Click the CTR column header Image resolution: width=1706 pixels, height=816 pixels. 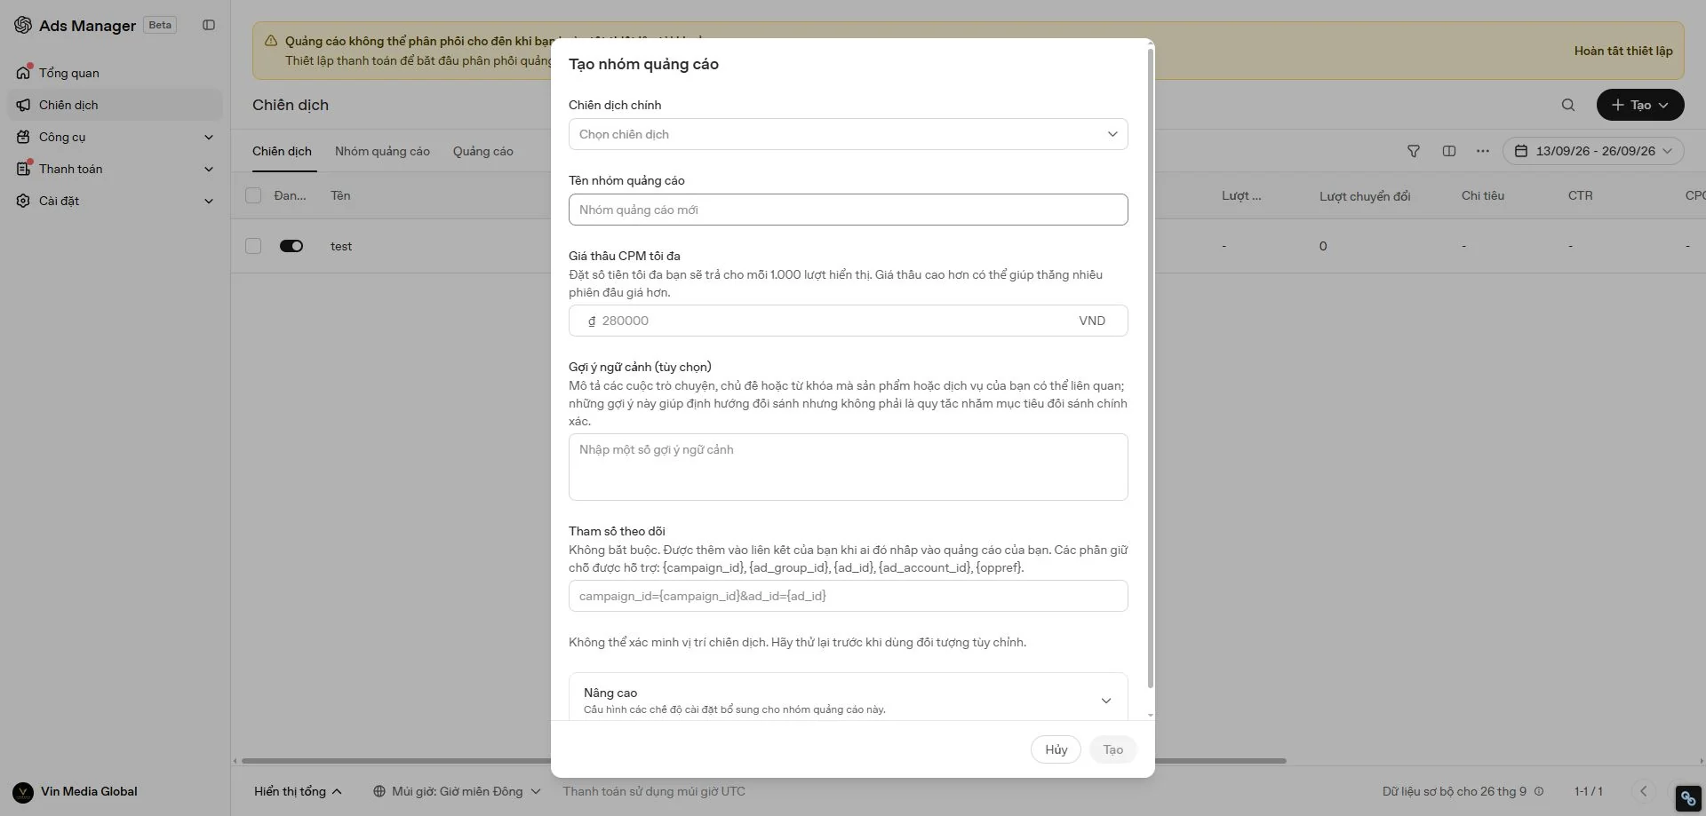(1580, 195)
